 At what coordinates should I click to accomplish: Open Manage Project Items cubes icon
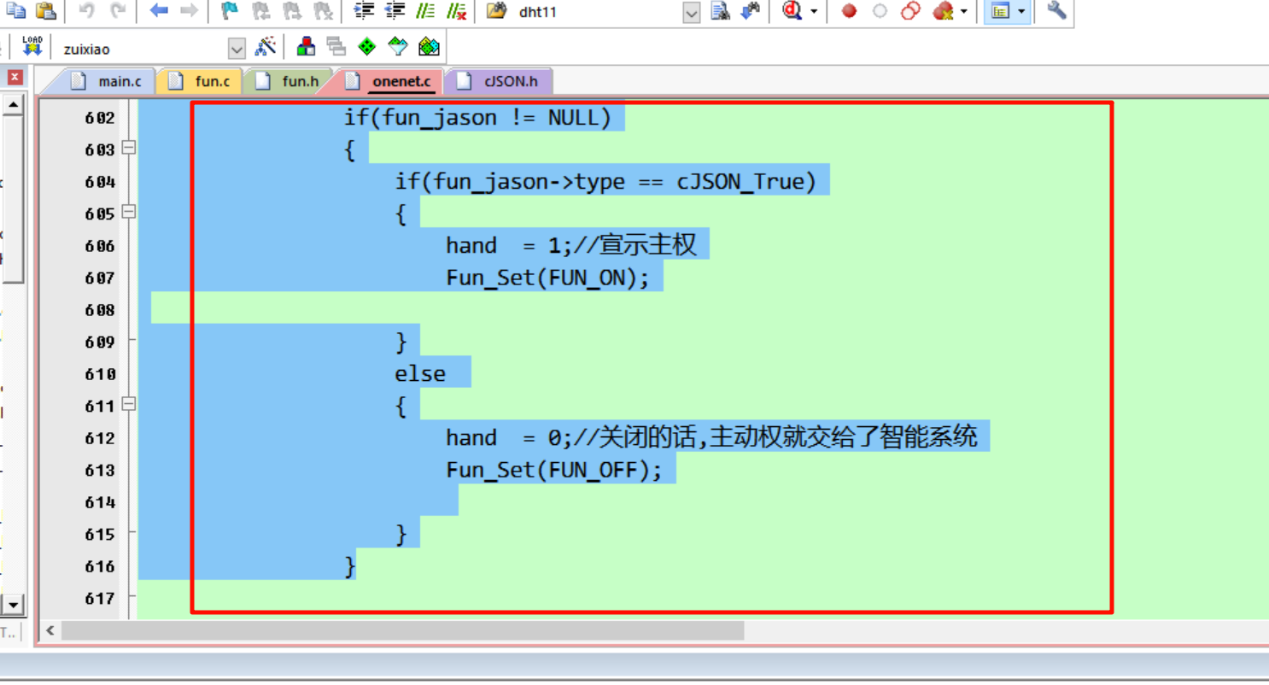point(306,46)
